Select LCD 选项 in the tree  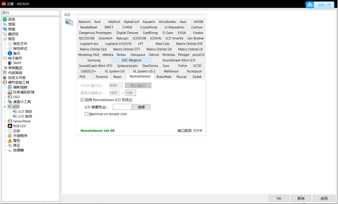[25, 116]
